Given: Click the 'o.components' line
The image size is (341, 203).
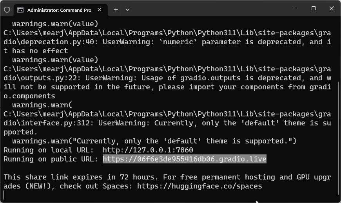Looking at the screenshot, I should [29, 96].
